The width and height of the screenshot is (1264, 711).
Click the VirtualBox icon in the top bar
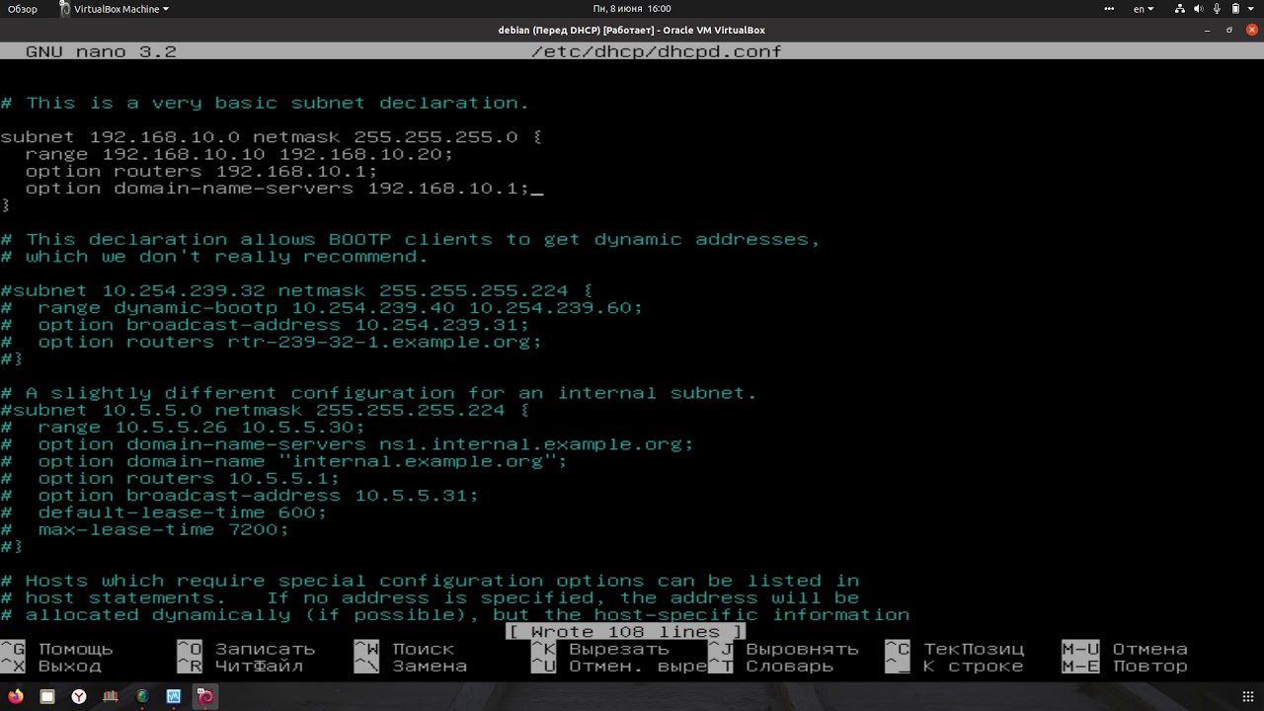pos(64,9)
